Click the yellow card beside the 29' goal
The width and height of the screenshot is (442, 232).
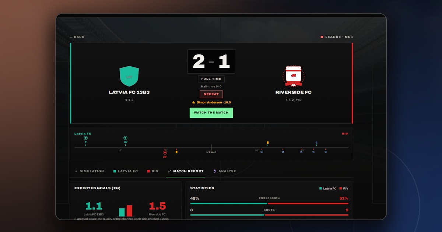(176, 152)
